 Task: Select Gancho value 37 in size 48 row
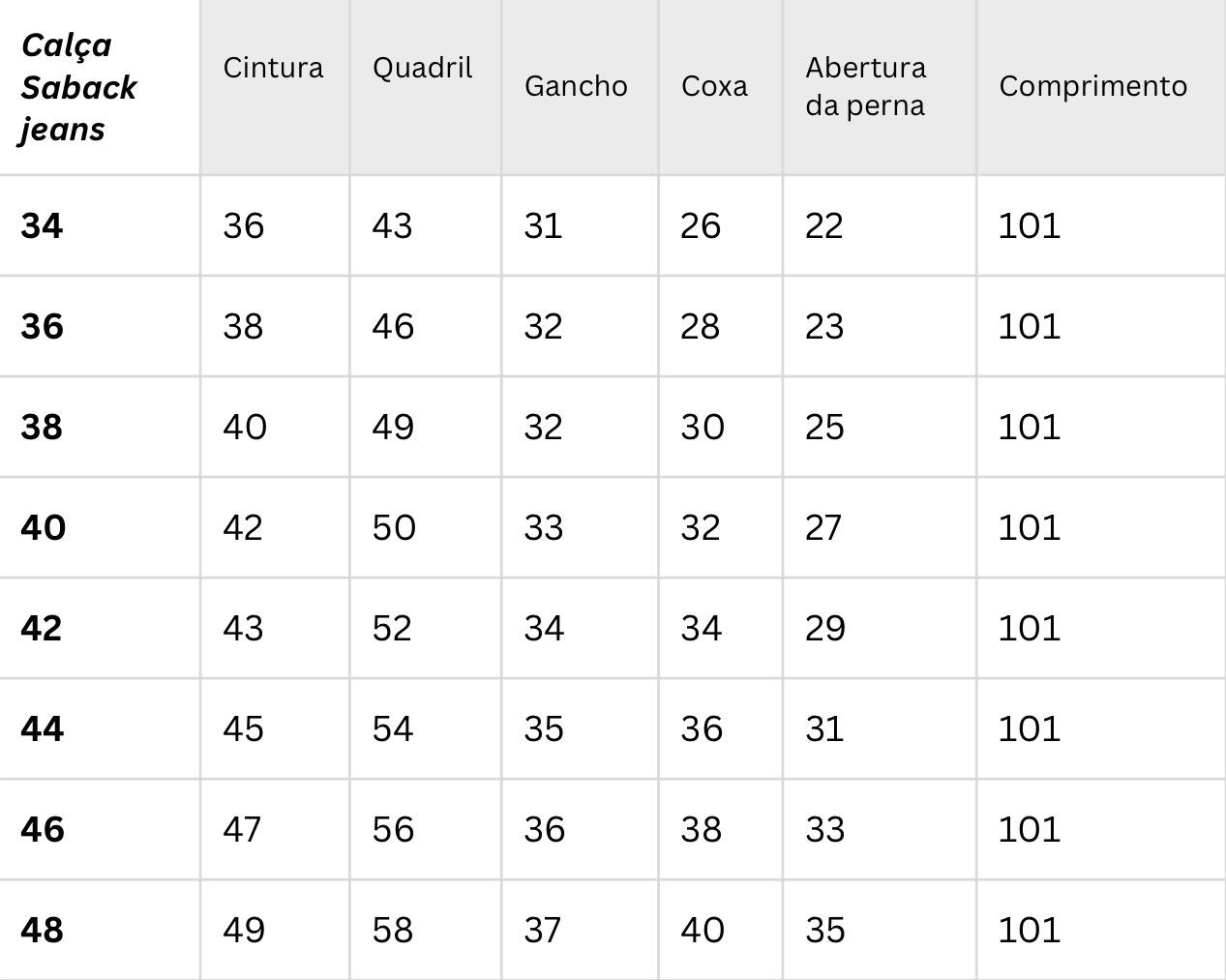point(543,930)
